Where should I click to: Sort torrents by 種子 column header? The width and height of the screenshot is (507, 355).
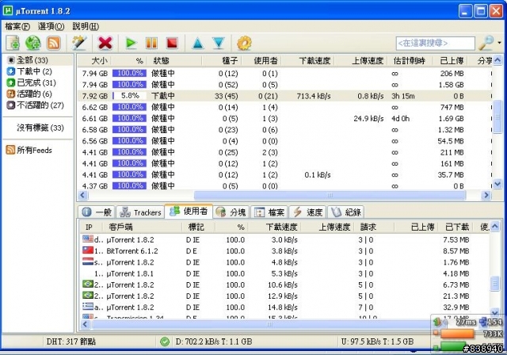(222, 60)
